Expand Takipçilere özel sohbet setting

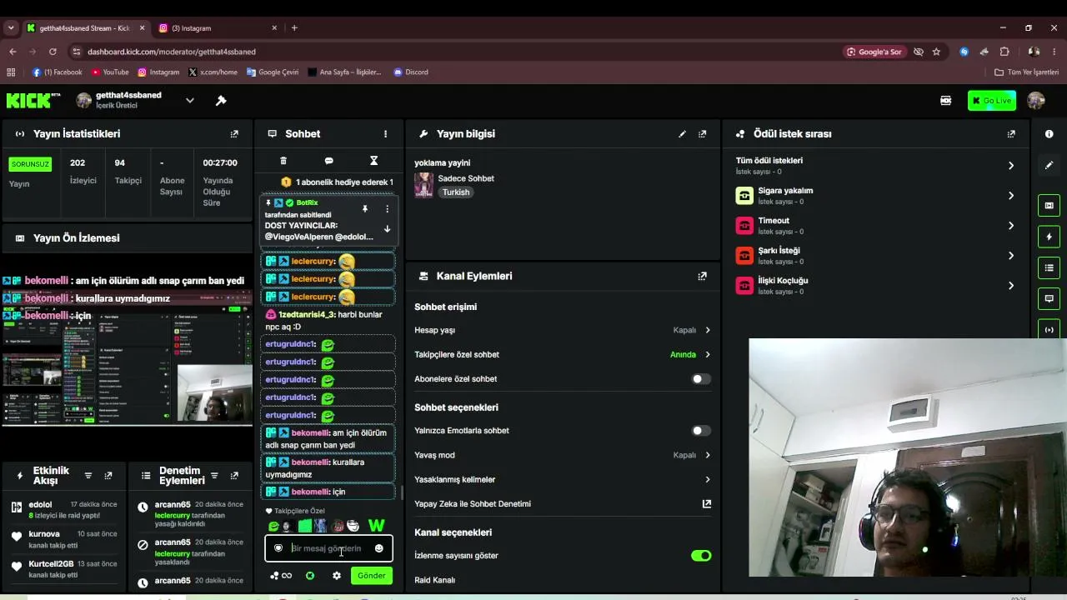pos(563,354)
